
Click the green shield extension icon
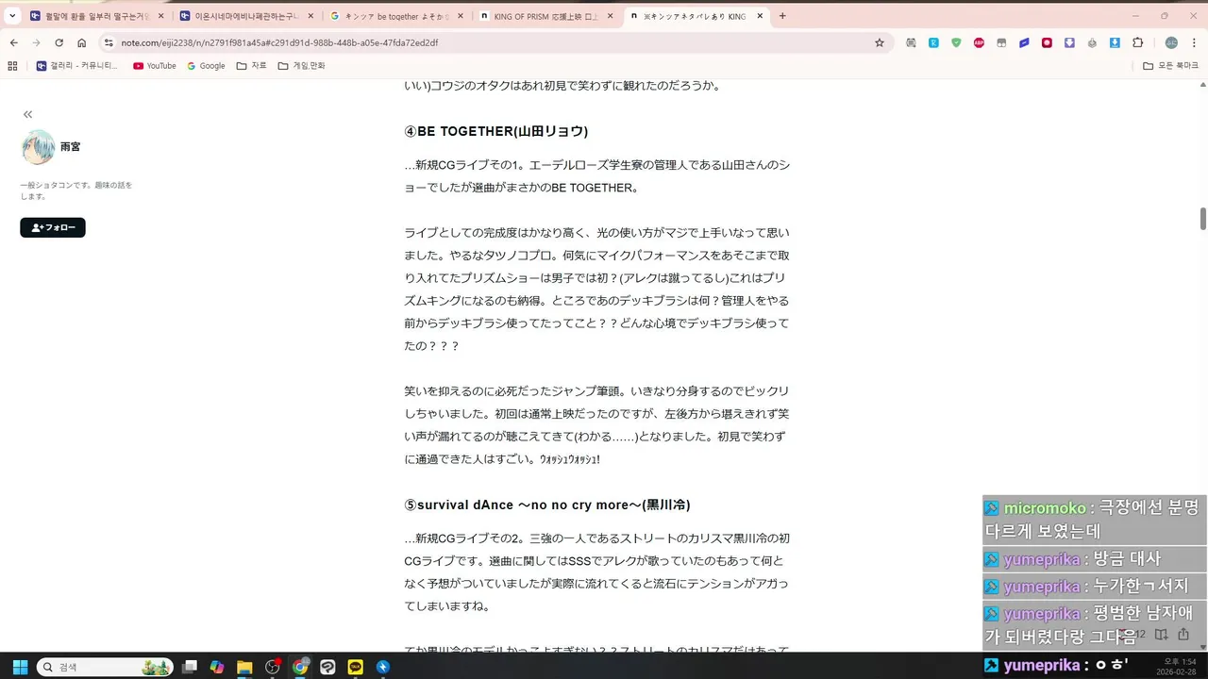[x=956, y=42]
